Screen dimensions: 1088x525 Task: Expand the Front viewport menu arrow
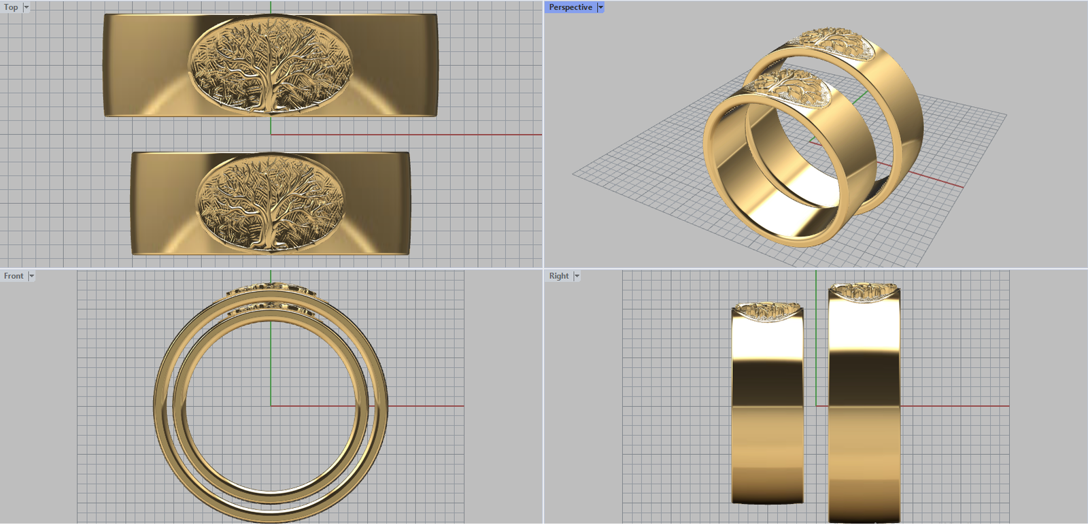point(31,276)
